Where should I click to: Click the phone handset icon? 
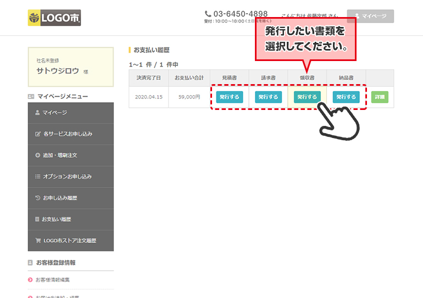(208, 14)
